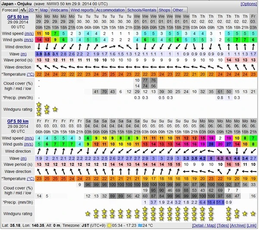Select the Forecast tab
The width and height of the screenshot is (259, 230).
coord(10,10)
